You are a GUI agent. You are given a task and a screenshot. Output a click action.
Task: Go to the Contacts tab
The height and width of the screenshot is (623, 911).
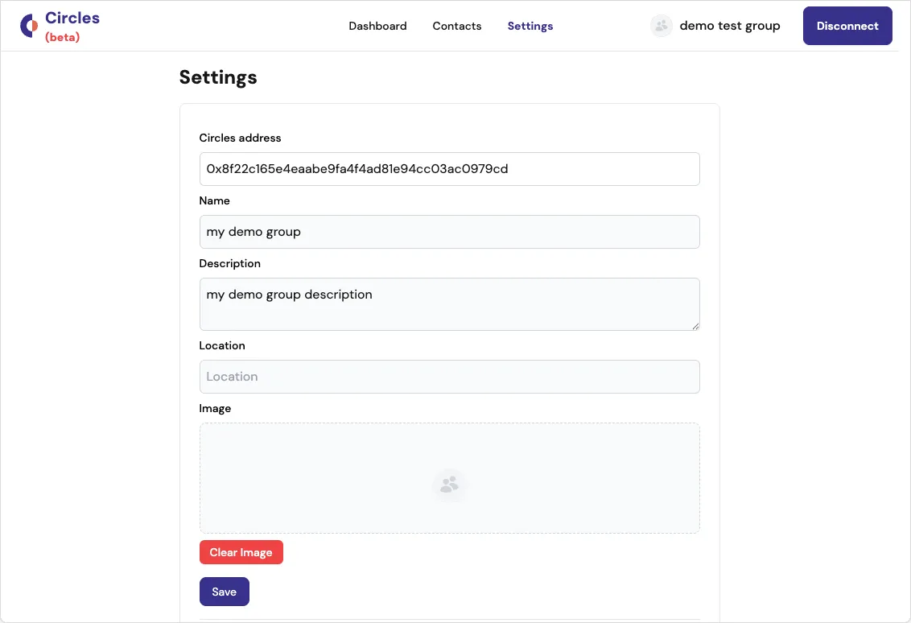click(x=456, y=26)
